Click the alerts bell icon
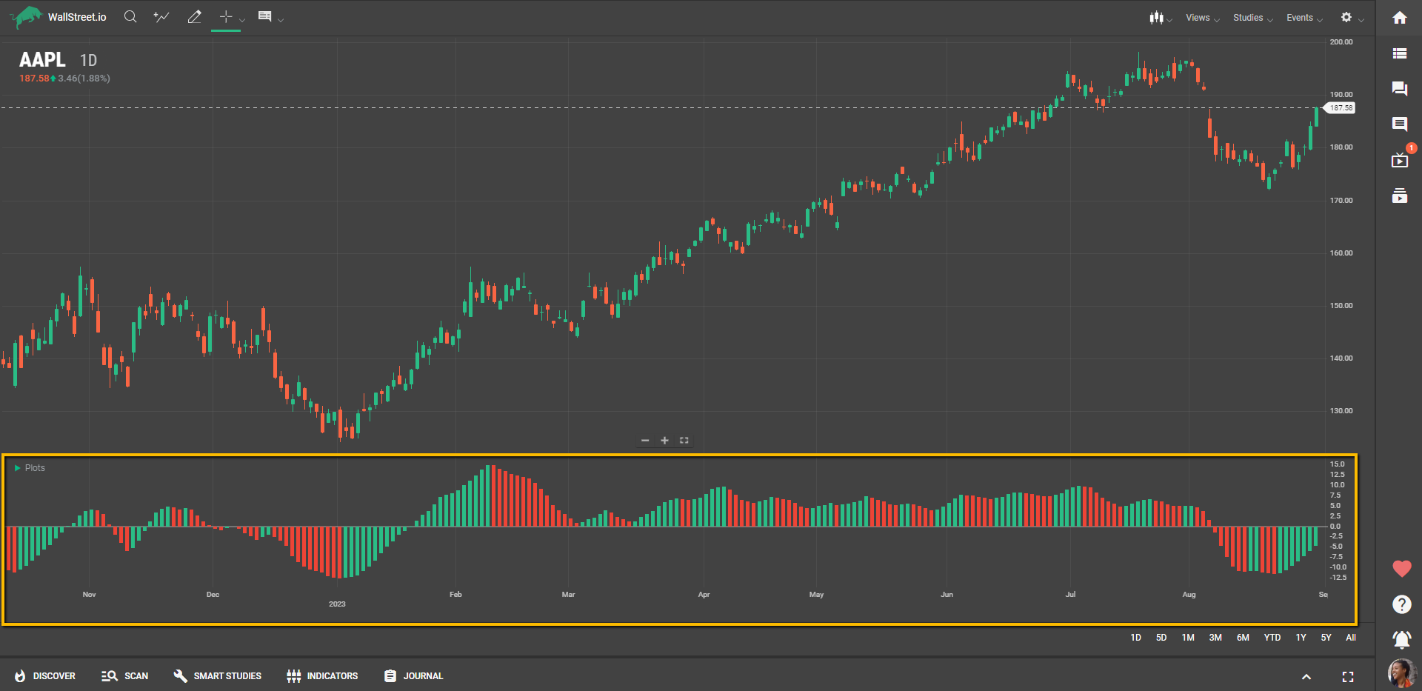Viewport: 1422px width, 691px height. [x=1401, y=639]
